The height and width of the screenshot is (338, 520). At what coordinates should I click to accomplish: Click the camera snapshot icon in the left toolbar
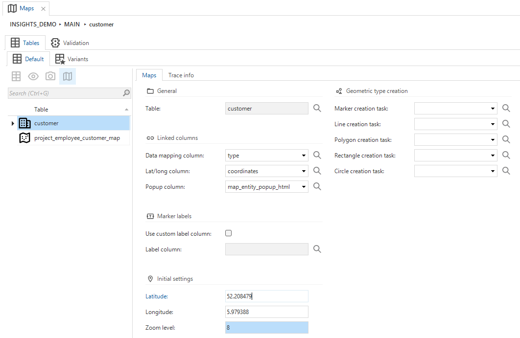pos(50,76)
